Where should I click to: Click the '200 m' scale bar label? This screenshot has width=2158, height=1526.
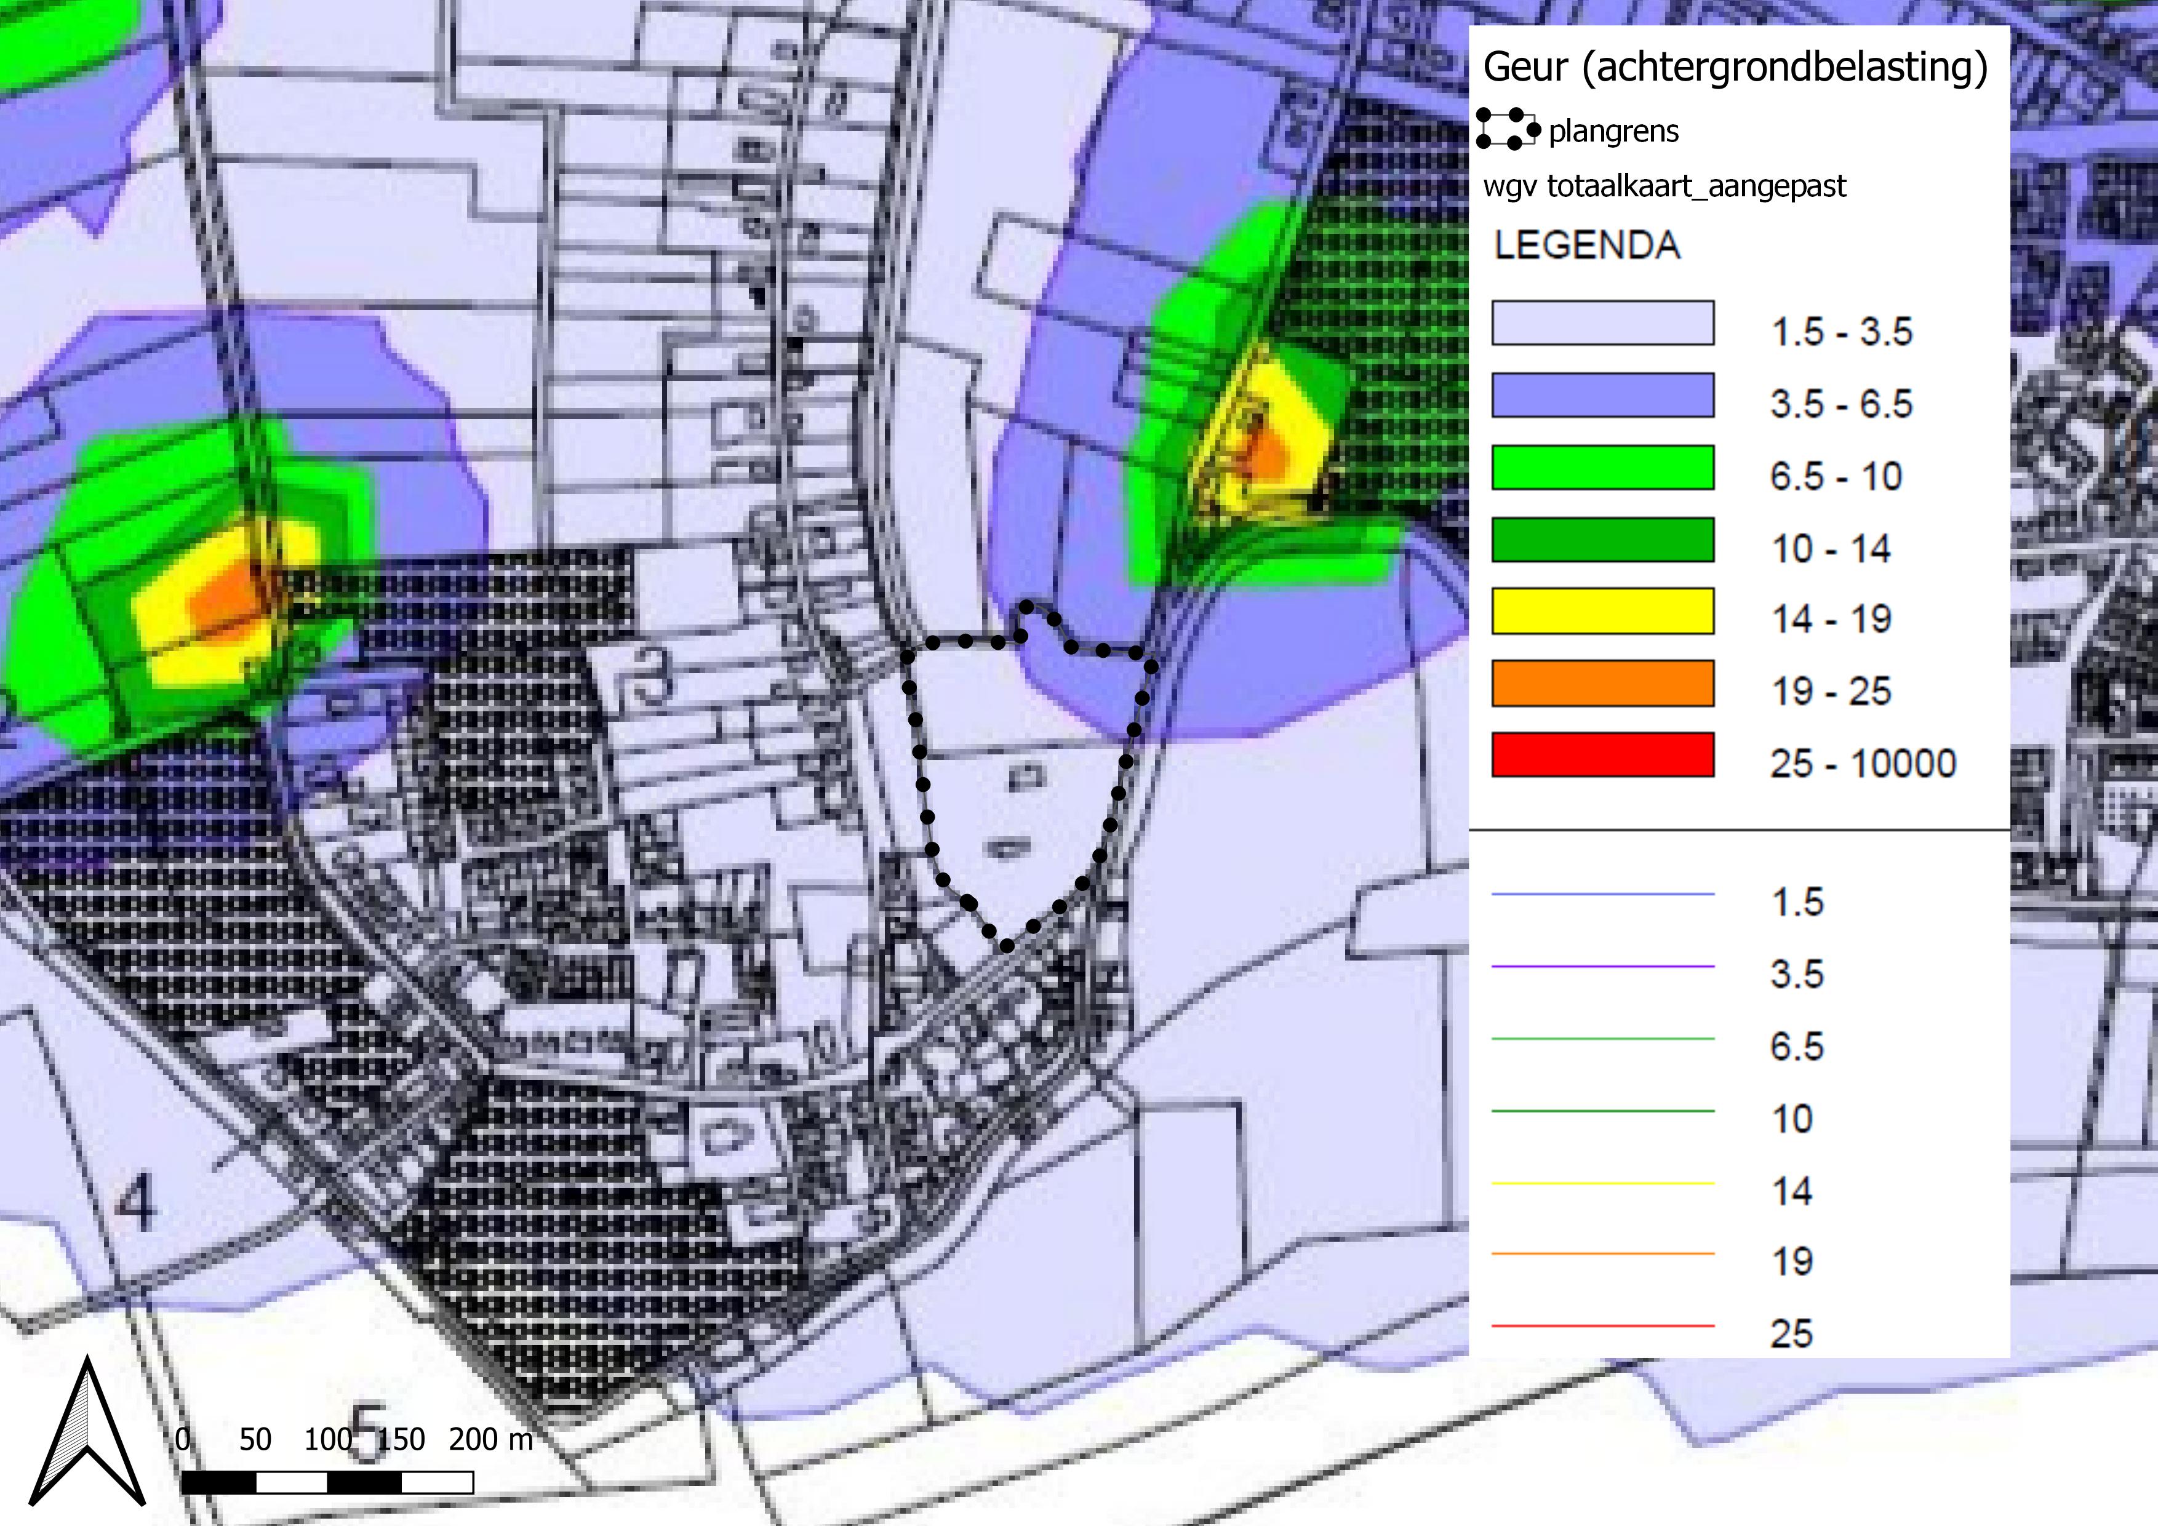[490, 1440]
